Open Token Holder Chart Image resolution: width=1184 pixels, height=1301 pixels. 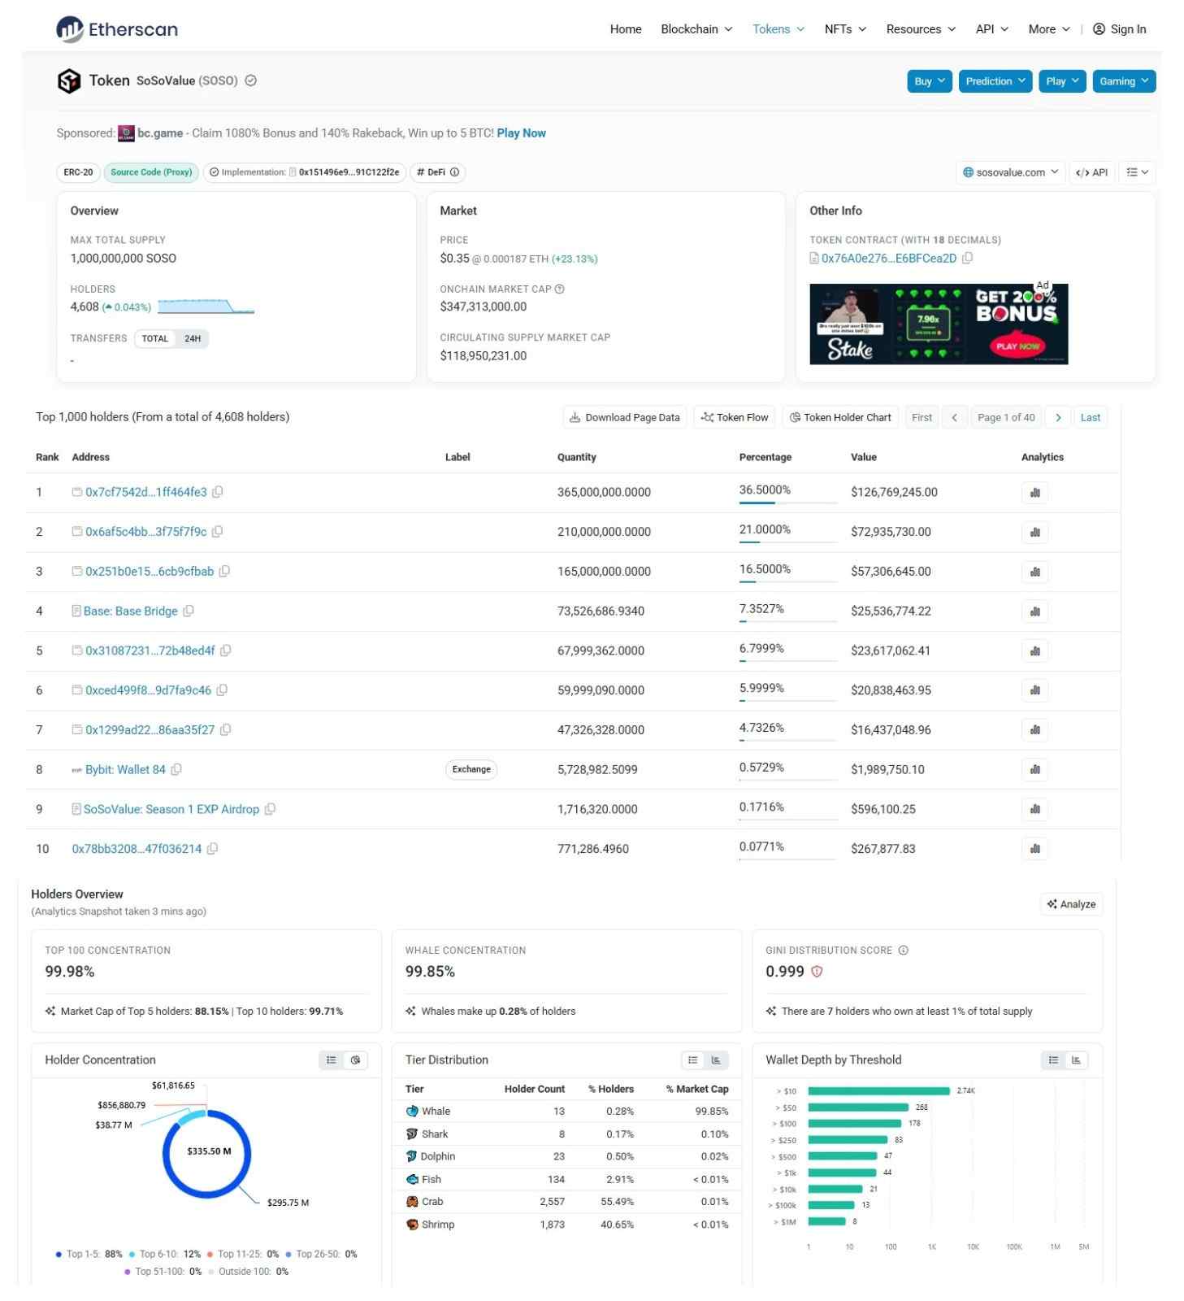click(x=840, y=417)
